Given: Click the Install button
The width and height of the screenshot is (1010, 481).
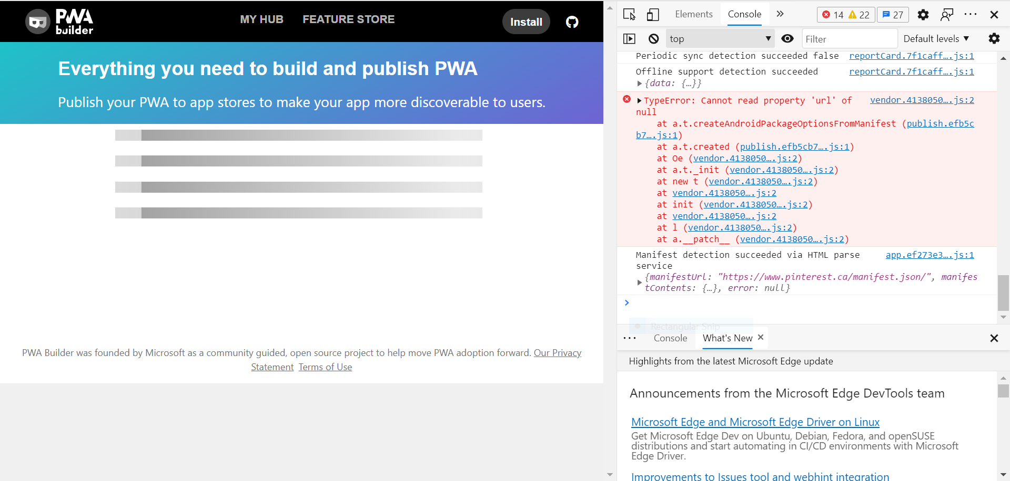Looking at the screenshot, I should coord(526,22).
